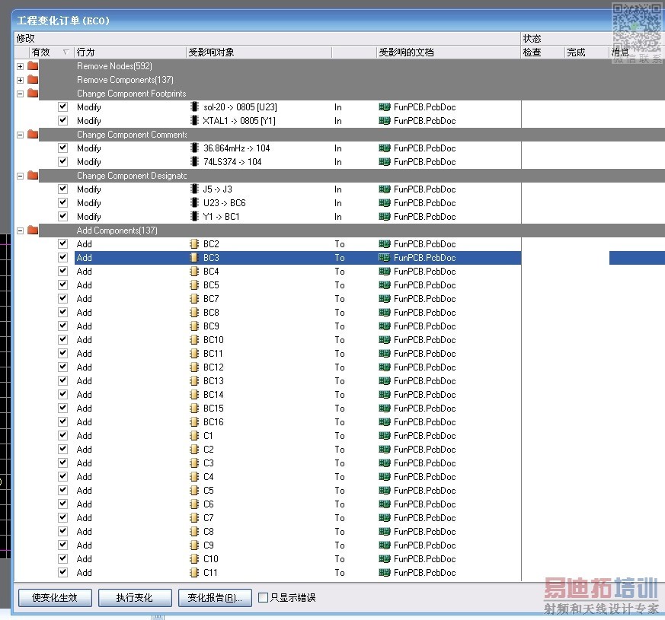This screenshot has height=620, width=665.
Task: Click the 使变化生效 button
Action: pos(55,597)
